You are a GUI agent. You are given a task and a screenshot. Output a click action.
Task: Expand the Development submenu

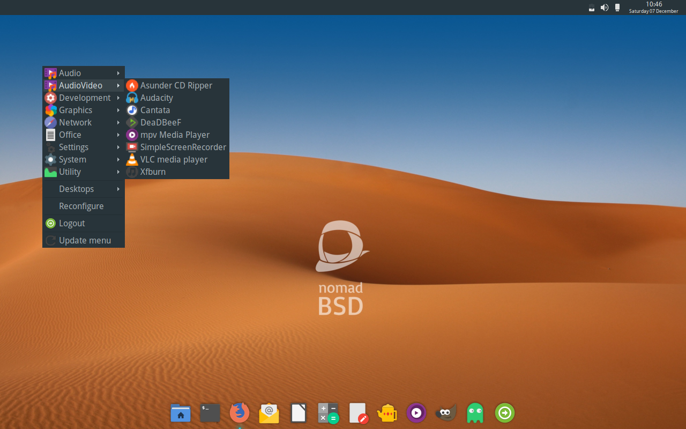pos(85,98)
